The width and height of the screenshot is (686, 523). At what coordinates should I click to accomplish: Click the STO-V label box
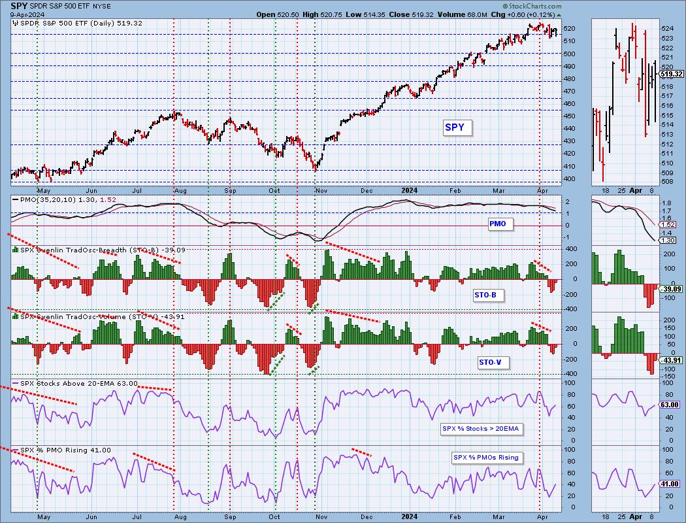pos(493,362)
